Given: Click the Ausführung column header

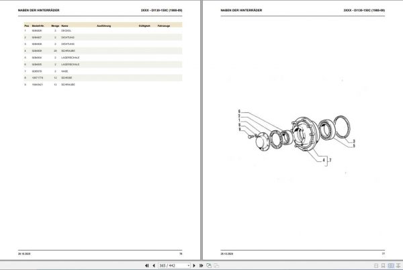Looking at the screenshot, I should pyautogui.click(x=104, y=26).
